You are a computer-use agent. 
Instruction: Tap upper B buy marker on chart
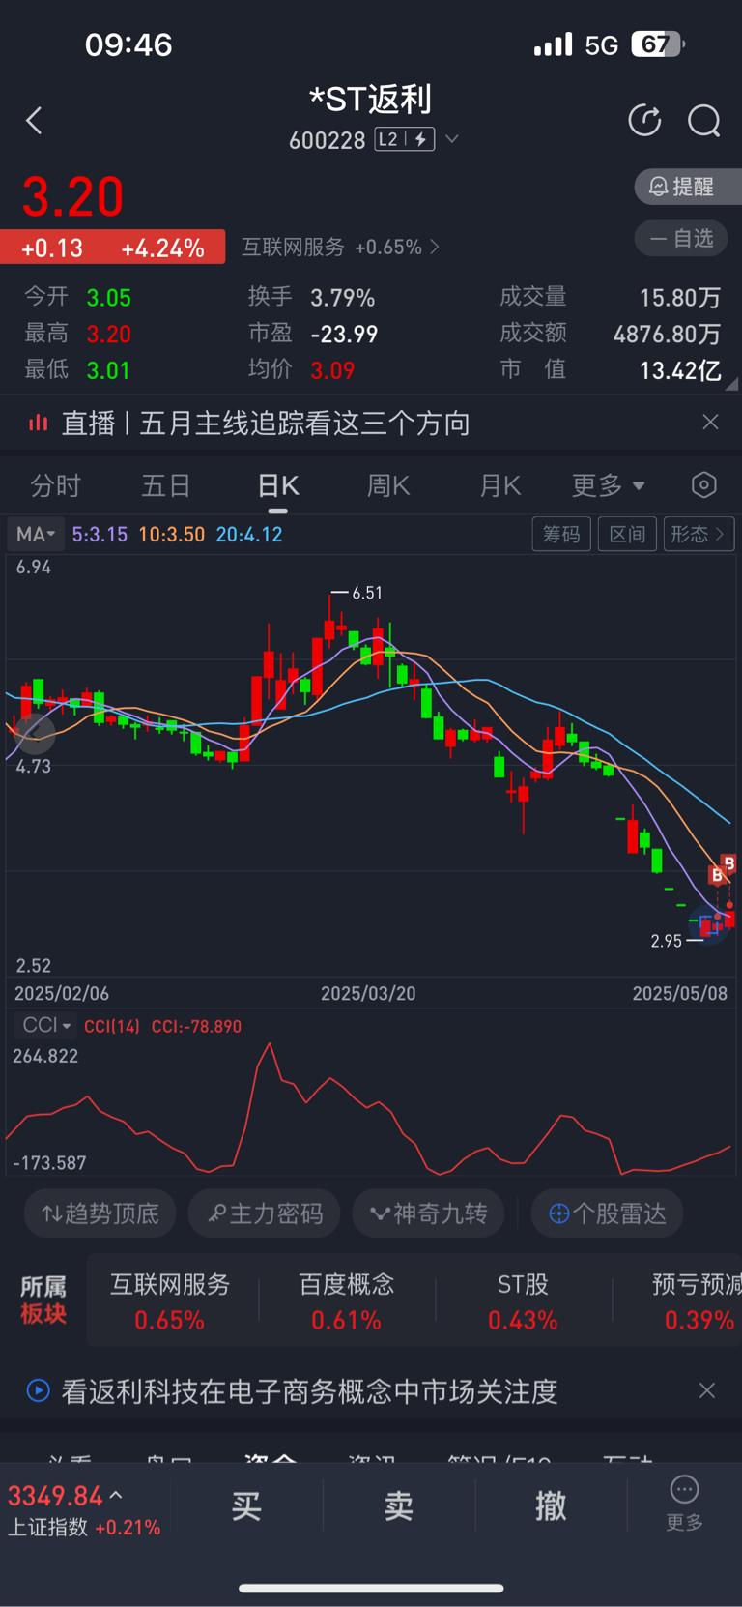coord(729,863)
